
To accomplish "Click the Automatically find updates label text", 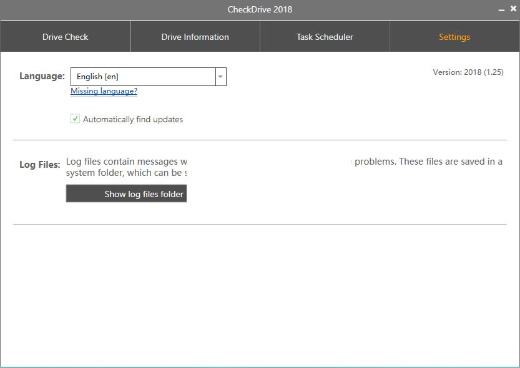I will pos(132,119).
